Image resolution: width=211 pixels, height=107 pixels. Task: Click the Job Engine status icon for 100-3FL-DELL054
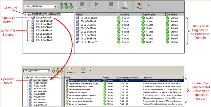119,18
